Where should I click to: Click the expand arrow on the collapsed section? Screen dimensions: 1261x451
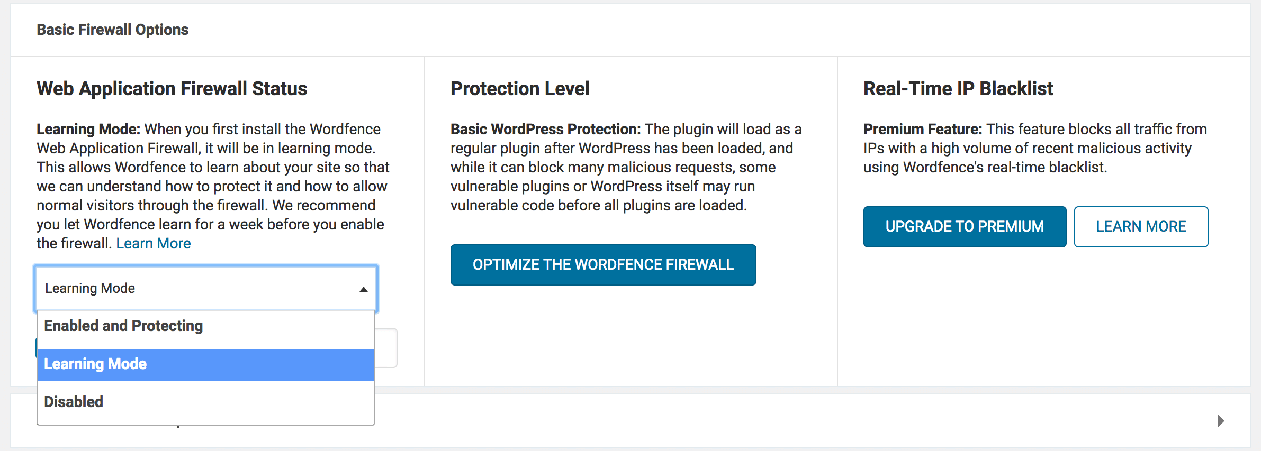(1221, 420)
